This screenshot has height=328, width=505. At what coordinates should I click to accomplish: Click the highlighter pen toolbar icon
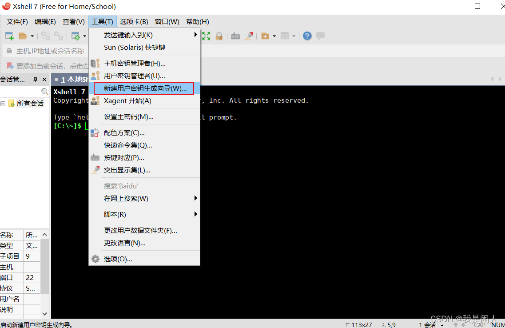249,36
